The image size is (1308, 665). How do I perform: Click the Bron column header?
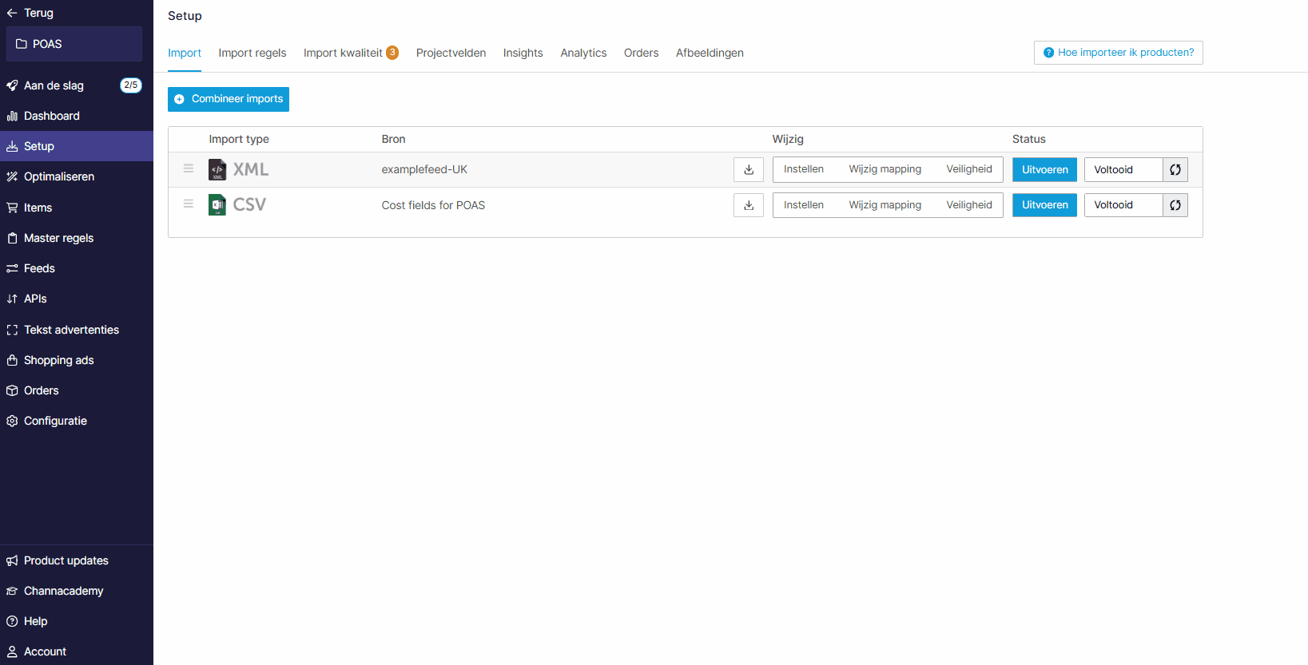[x=393, y=139]
